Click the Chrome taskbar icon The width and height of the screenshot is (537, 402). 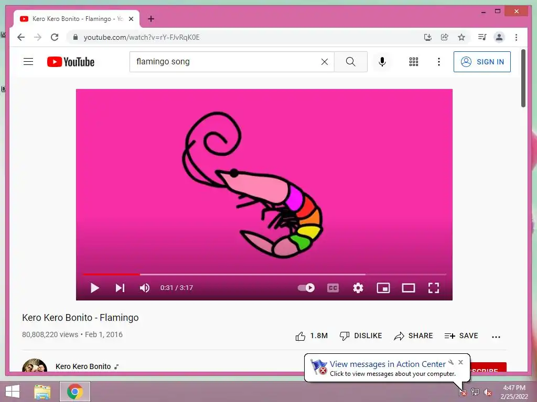click(75, 392)
